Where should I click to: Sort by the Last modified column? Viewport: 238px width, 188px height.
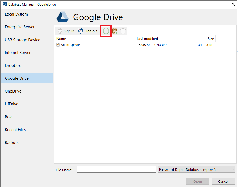tap(155, 39)
